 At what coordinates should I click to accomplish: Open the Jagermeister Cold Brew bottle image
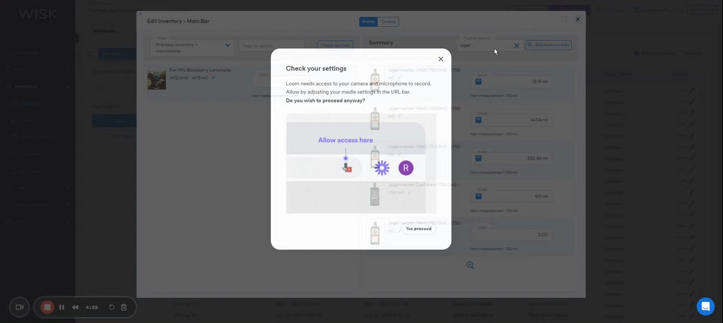point(375,195)
